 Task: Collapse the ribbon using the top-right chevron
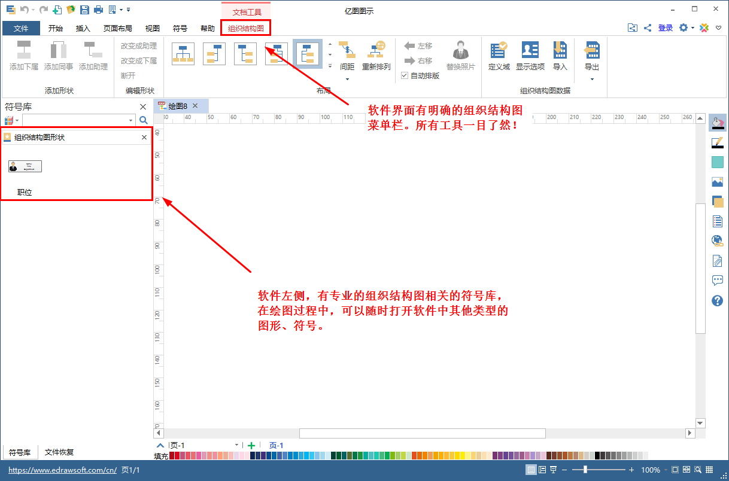719,28
